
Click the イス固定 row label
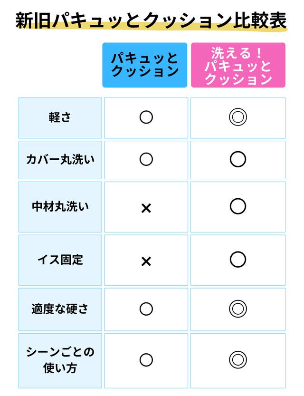[60, 260]
